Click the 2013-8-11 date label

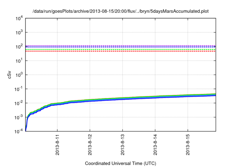(x=57, y=145)
